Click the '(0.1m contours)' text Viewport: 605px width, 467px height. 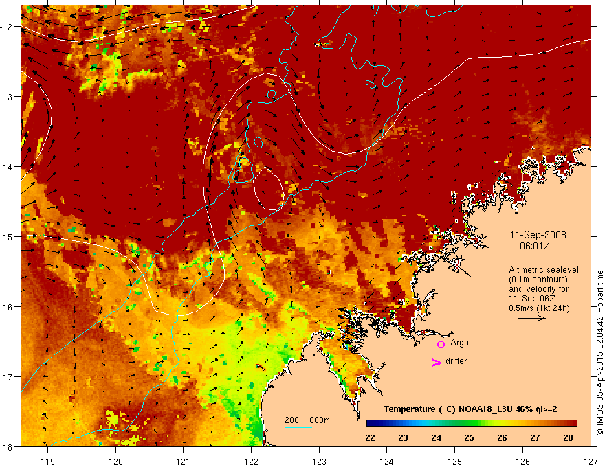point(538,280)
